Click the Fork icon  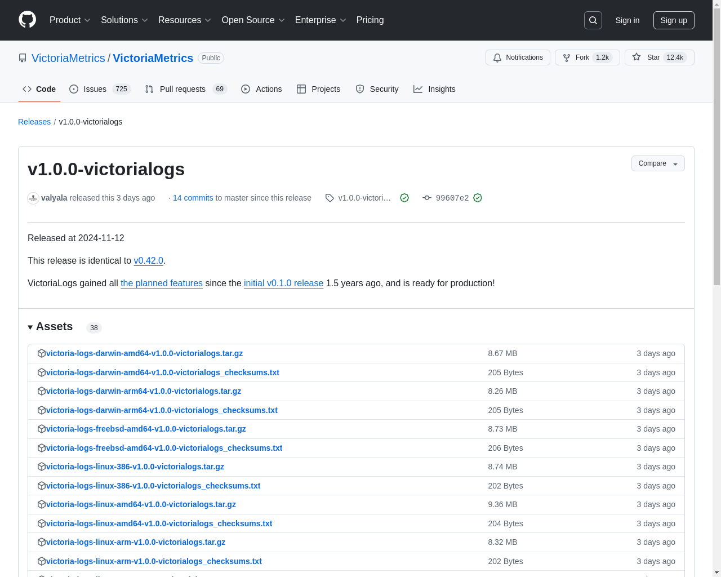(x=567, y=57)
